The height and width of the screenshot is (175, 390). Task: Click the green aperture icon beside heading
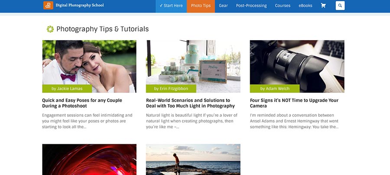50,29
